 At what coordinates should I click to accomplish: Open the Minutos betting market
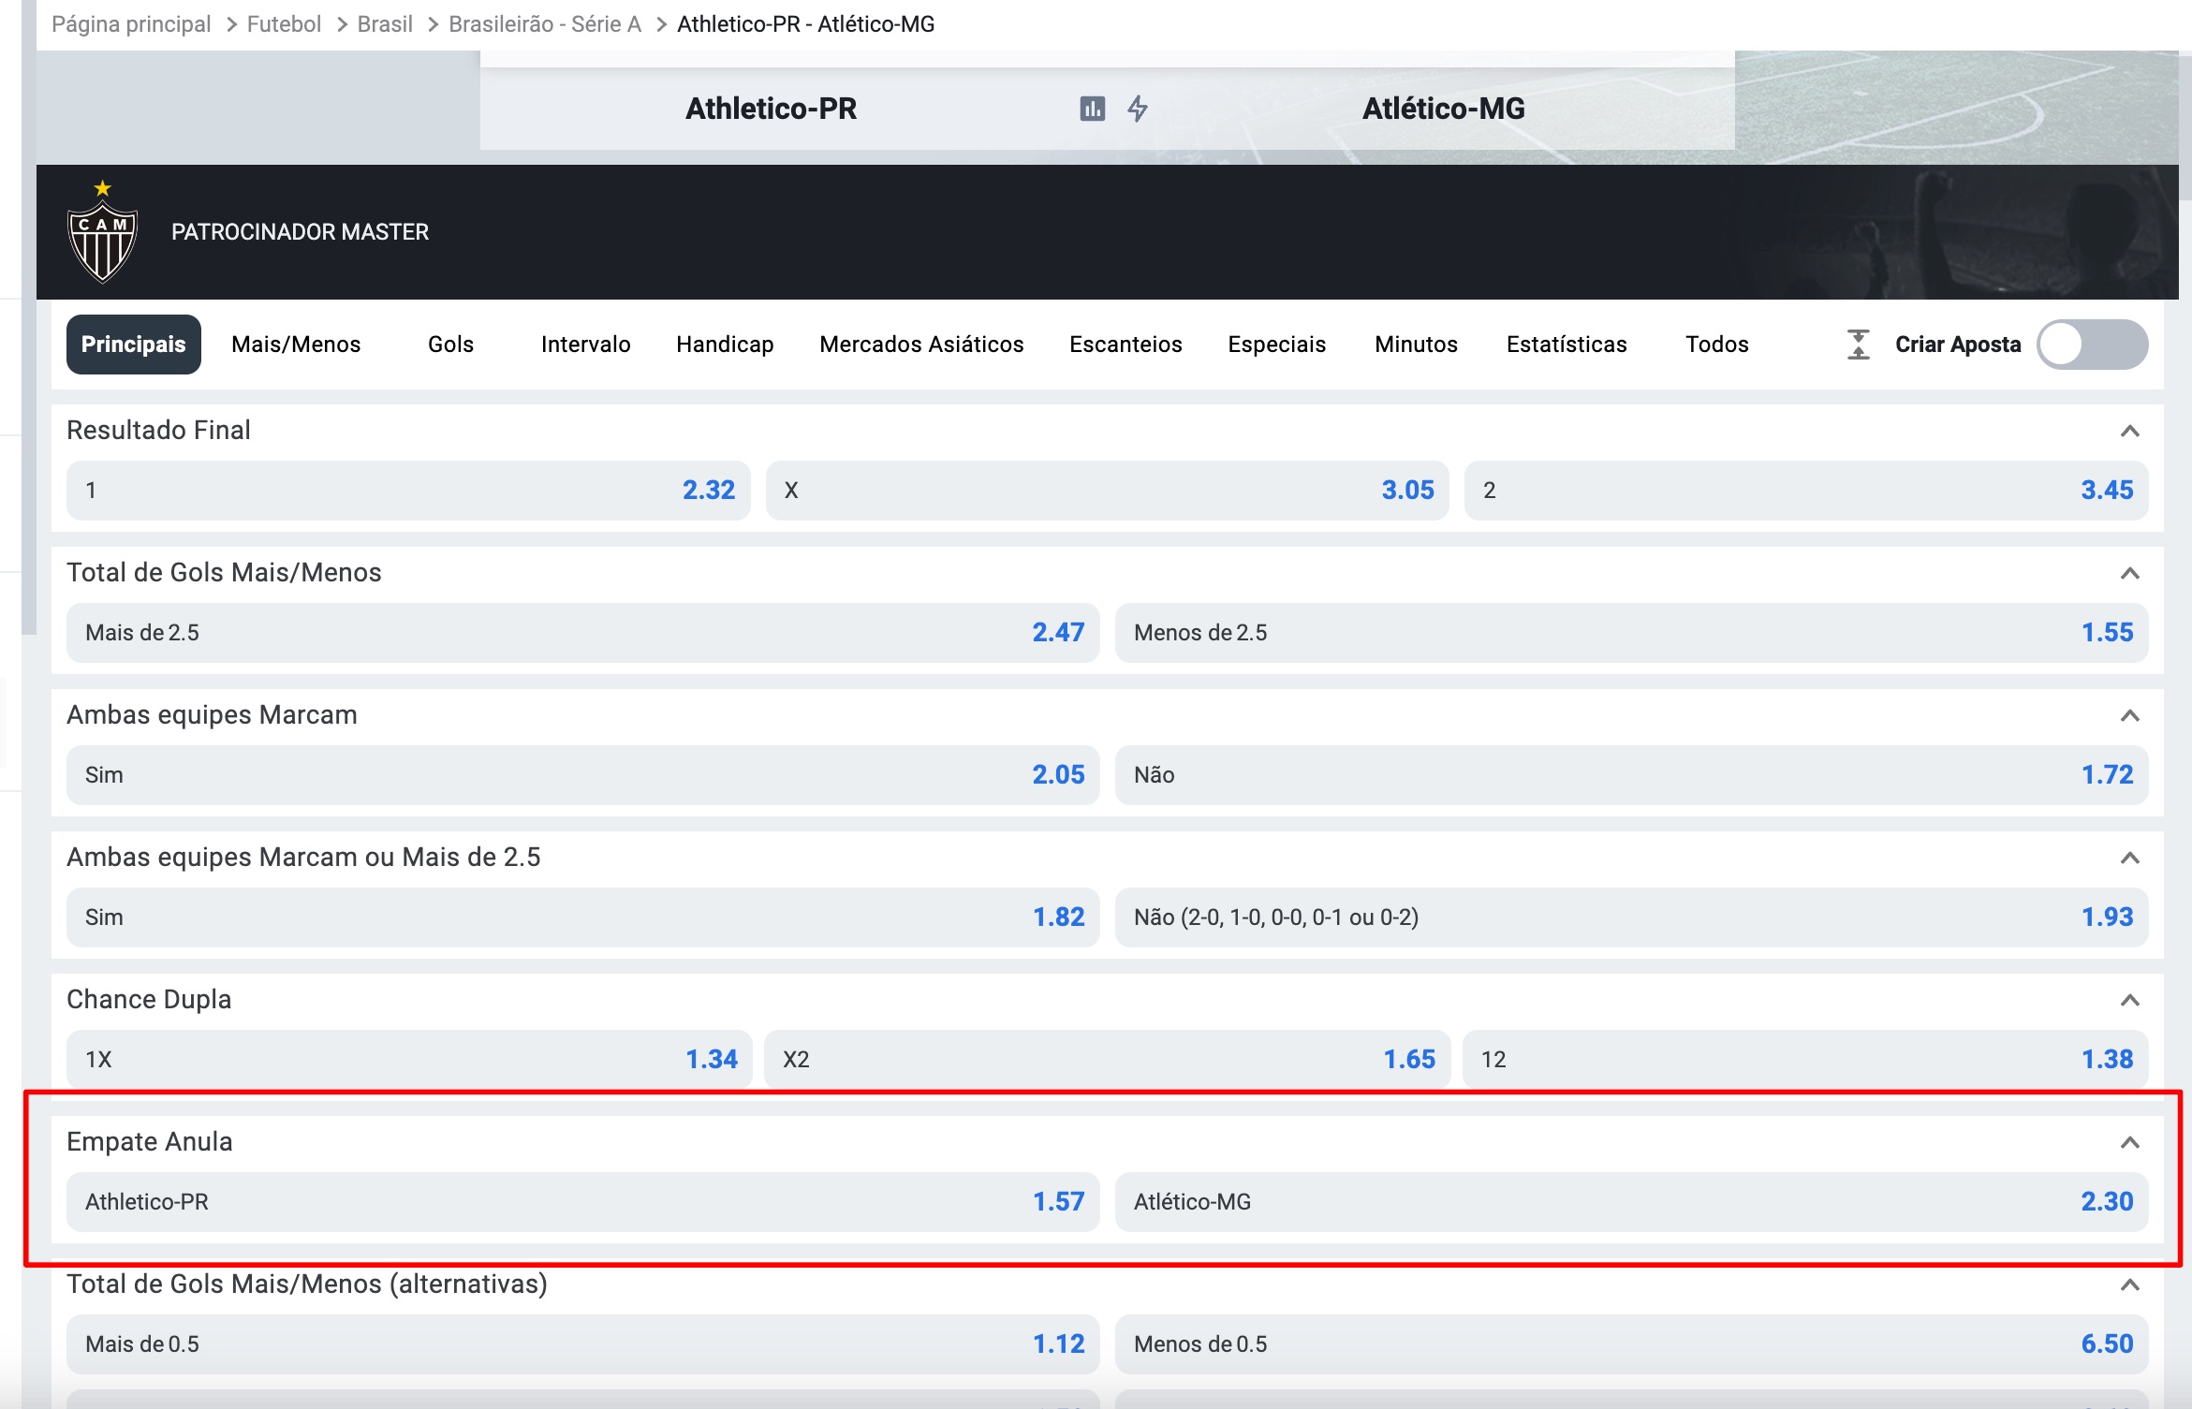point(1414,344)
